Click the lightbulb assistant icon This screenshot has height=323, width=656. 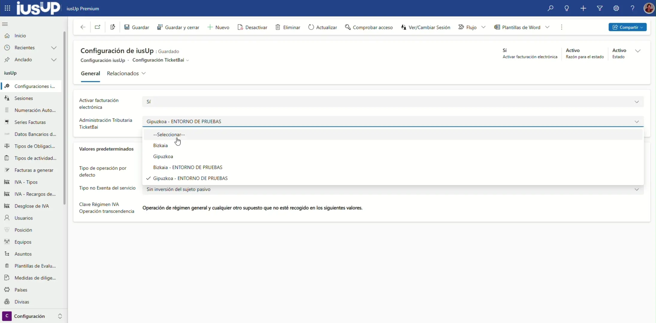coord(567,8)
